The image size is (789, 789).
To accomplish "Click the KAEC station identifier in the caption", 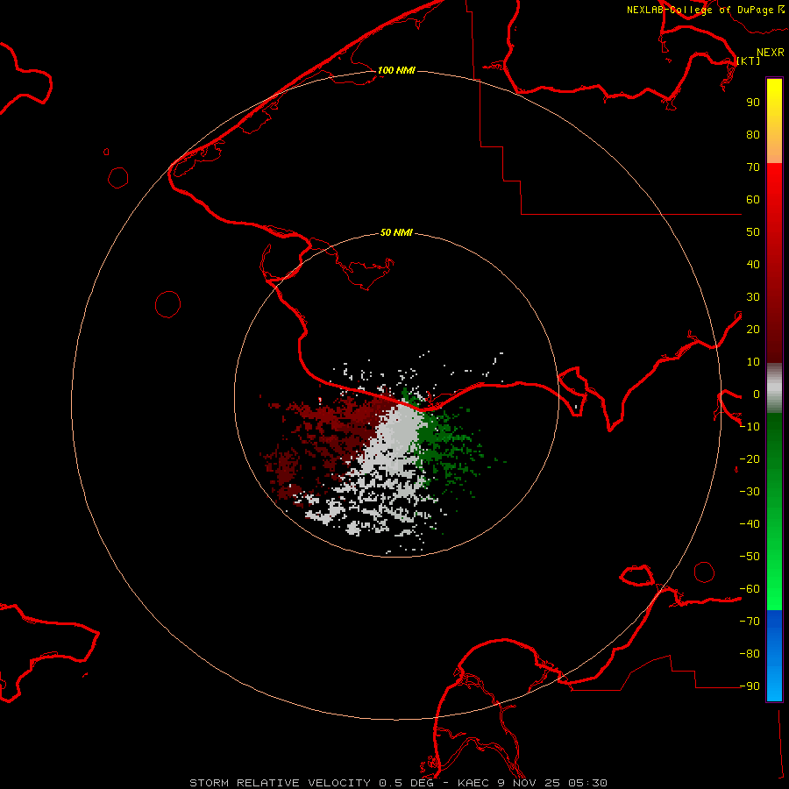I will [x=473, y=783].
